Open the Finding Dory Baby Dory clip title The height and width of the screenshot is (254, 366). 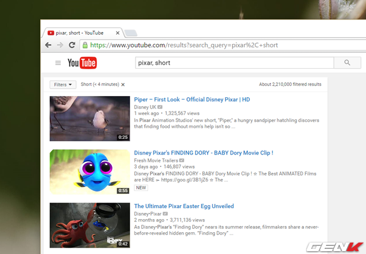coord(203,153)
